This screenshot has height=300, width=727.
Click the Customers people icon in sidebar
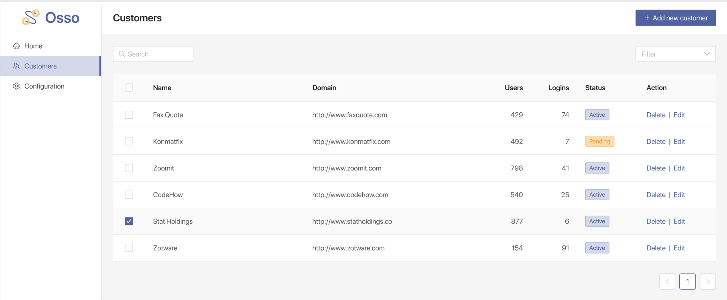[x=16, y=66]
